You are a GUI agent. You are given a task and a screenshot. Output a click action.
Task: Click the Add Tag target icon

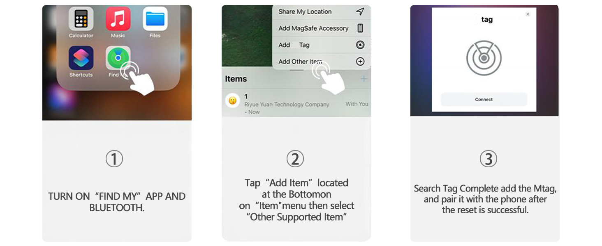click(x=360, y=45)
